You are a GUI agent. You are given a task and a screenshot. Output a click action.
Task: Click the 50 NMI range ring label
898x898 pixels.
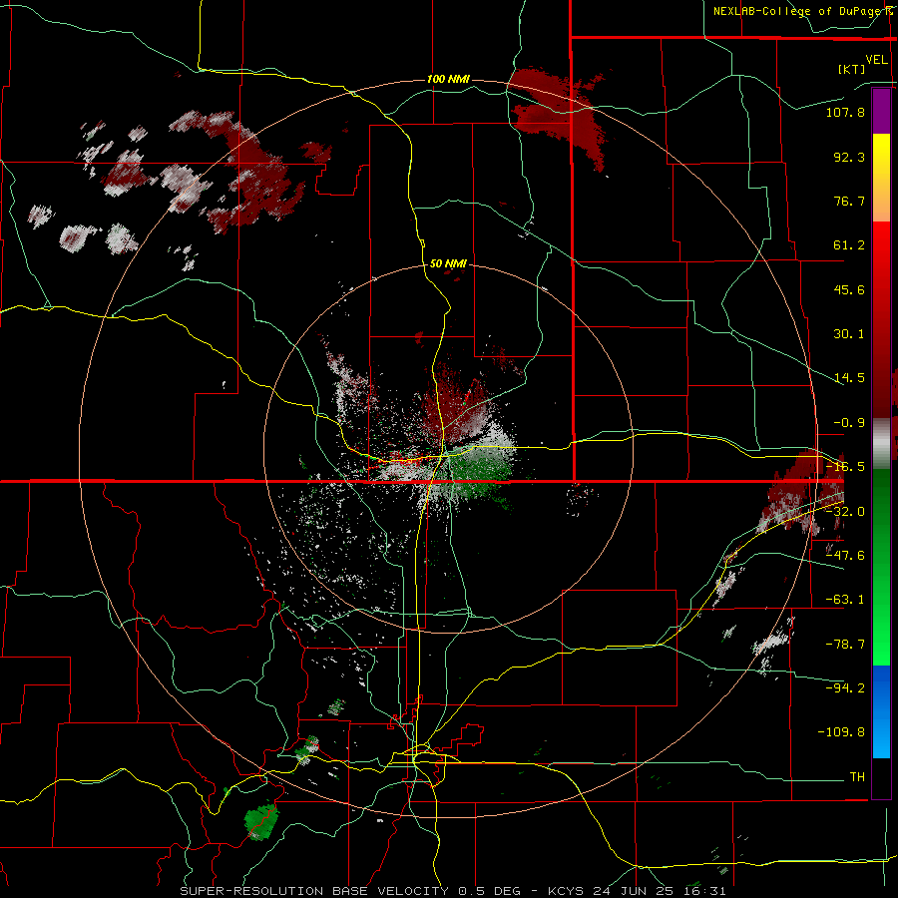pos(448,263)
